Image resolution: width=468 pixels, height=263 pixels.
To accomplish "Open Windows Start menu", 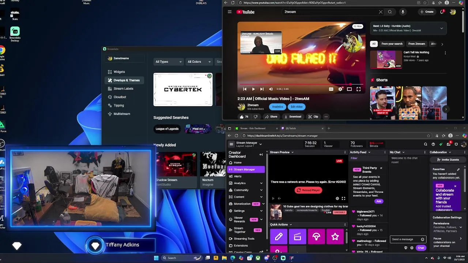I will point(156,258).
